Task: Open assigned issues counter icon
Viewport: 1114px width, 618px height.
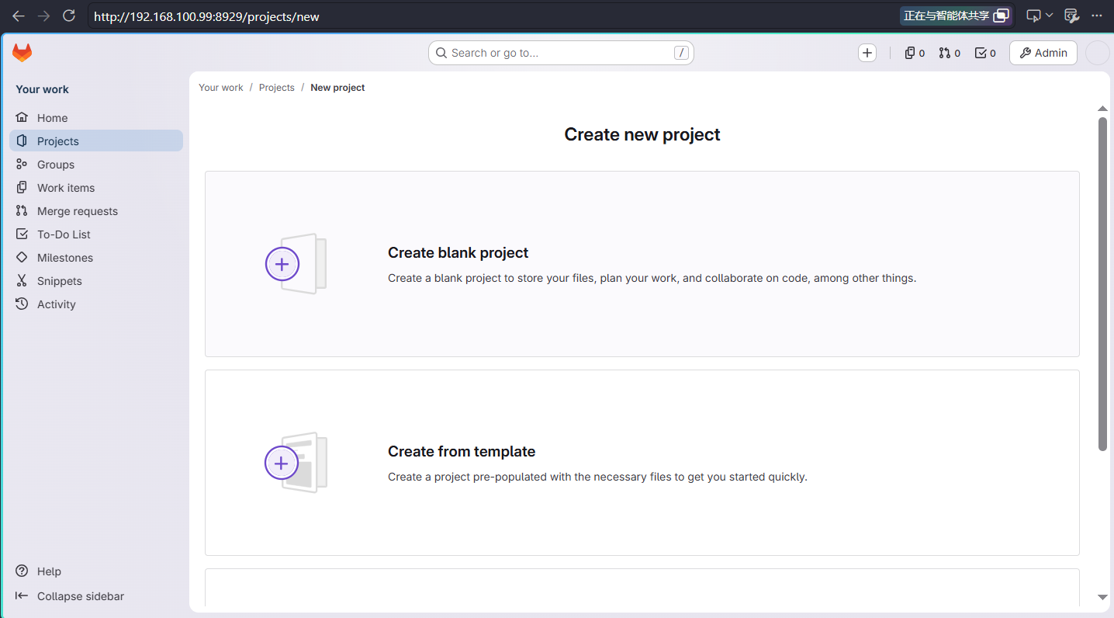Action: tap(915, 53)
